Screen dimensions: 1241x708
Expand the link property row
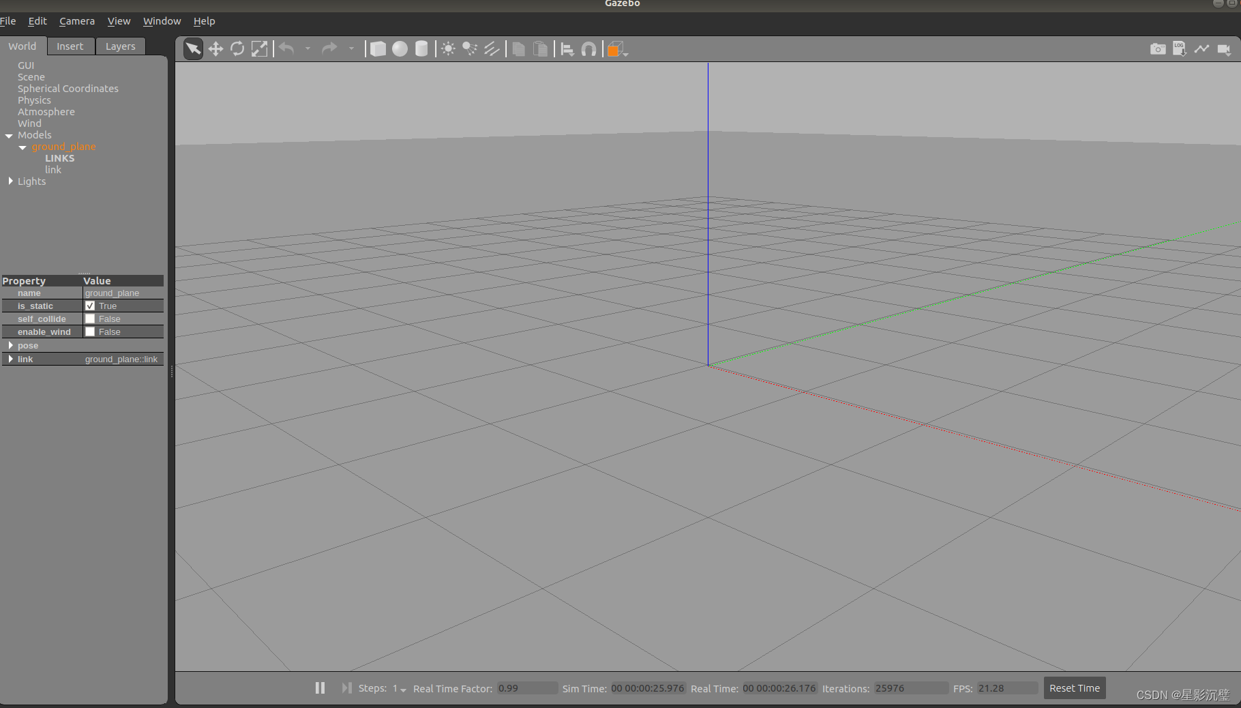(x=10, y=359)
